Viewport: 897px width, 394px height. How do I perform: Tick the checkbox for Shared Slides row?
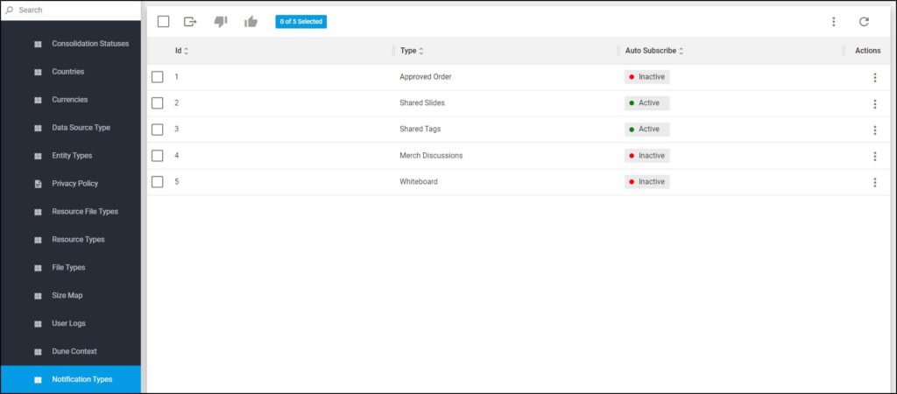tap(158, 103)
